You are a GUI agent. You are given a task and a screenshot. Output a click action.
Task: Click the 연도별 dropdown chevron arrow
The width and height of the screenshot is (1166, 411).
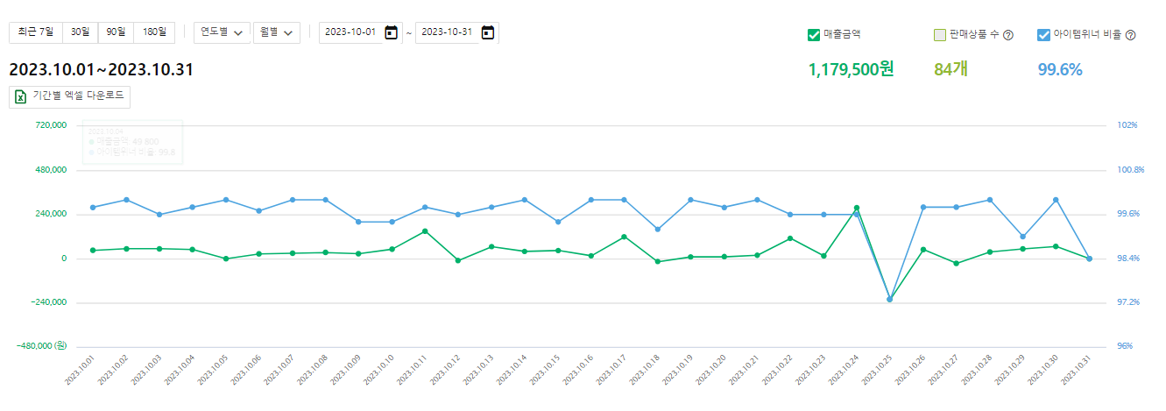coord(238,33)
